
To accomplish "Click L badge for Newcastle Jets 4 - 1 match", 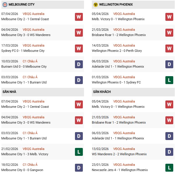I will click(x=169, y=168).
